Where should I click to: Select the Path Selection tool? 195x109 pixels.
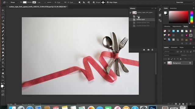point(3,66)
